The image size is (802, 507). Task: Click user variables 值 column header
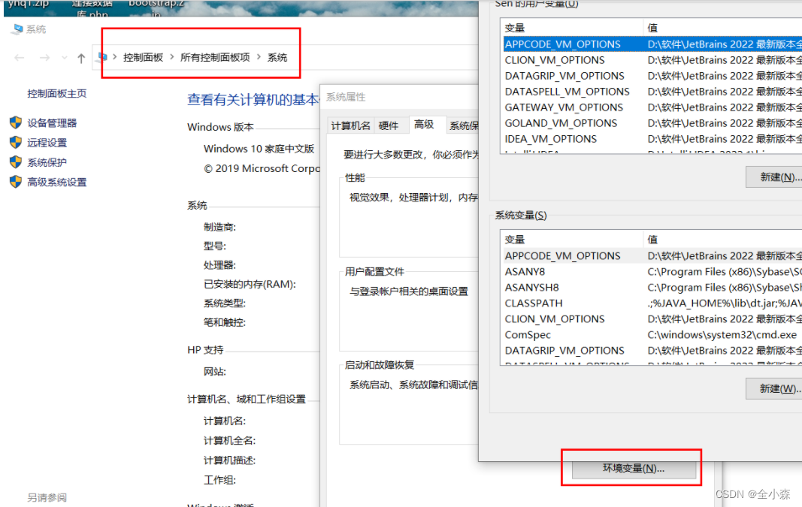coord(722,28)
